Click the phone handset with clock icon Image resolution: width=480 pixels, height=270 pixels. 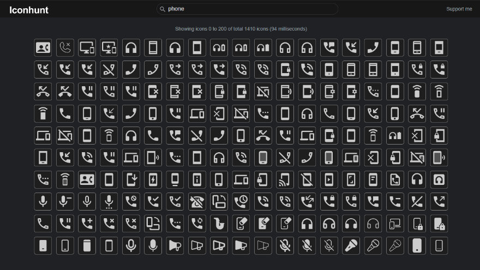coord(241,201)
